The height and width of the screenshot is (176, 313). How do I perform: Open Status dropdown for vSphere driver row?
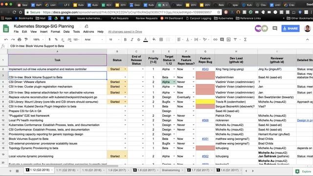coord(125,82)
